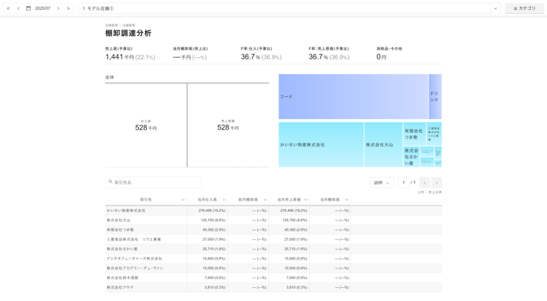Click the page number input box
Screen dimensions: 547x301
(x=403, y=183)
